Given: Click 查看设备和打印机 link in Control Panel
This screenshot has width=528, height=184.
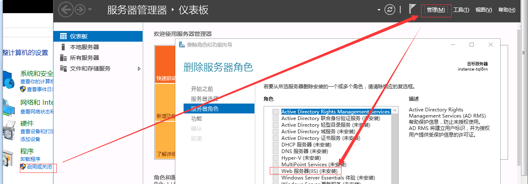Looking at the screenshot, I should pyautogui.click(x=36, y=132).
